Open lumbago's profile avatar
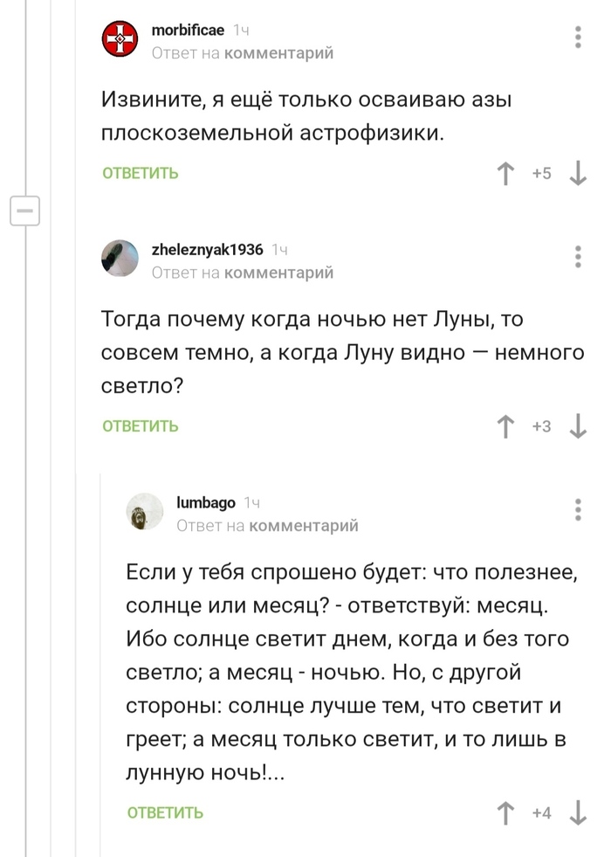Viewport: 611px width, 857px height. pos(145,511)
